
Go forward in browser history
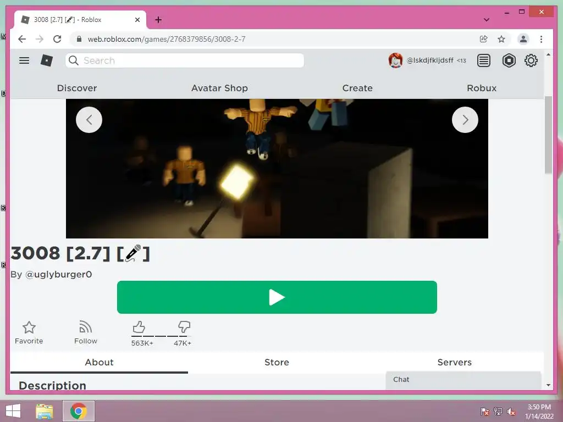pyautogui.click(x=40, y=39)
